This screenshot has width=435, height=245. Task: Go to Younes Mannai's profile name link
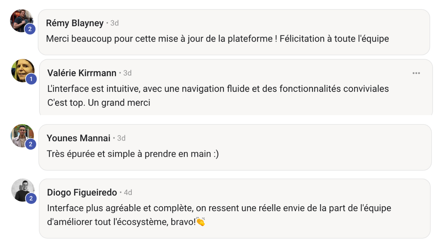pos(79,138)
